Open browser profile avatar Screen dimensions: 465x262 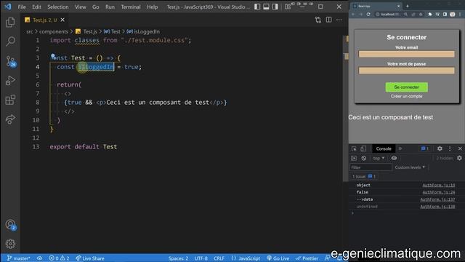pos(452,14)
